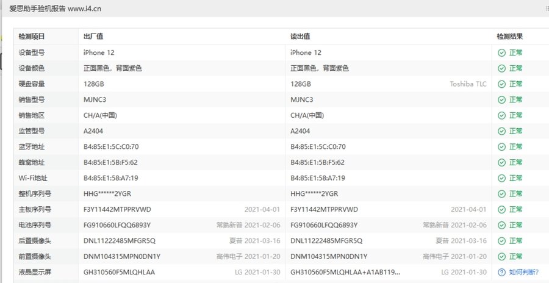Click A2404 in the 读出值 column

click(300, 131)
